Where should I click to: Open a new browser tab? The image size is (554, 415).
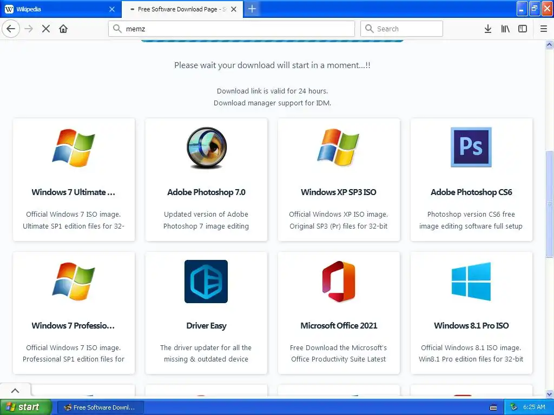tap(252, 9)
